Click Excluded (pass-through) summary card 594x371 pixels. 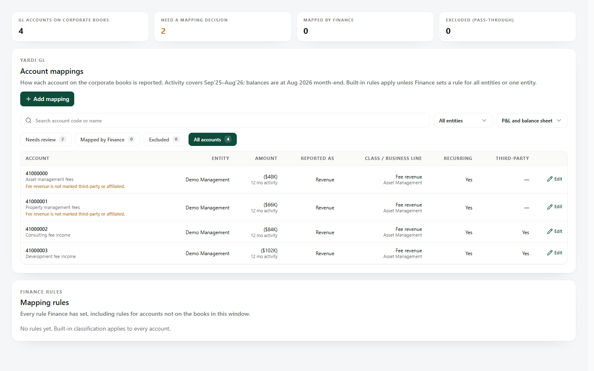[x=507, y=27]
